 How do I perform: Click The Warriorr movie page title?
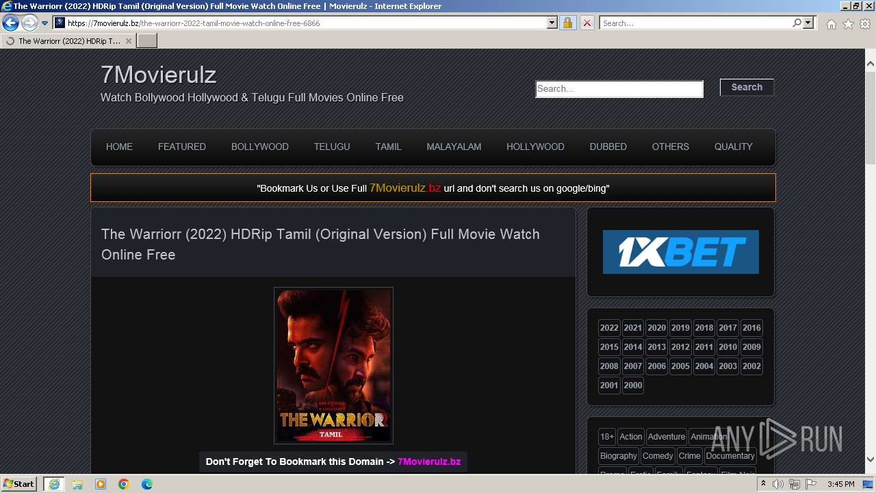click(x=320, y=244)
